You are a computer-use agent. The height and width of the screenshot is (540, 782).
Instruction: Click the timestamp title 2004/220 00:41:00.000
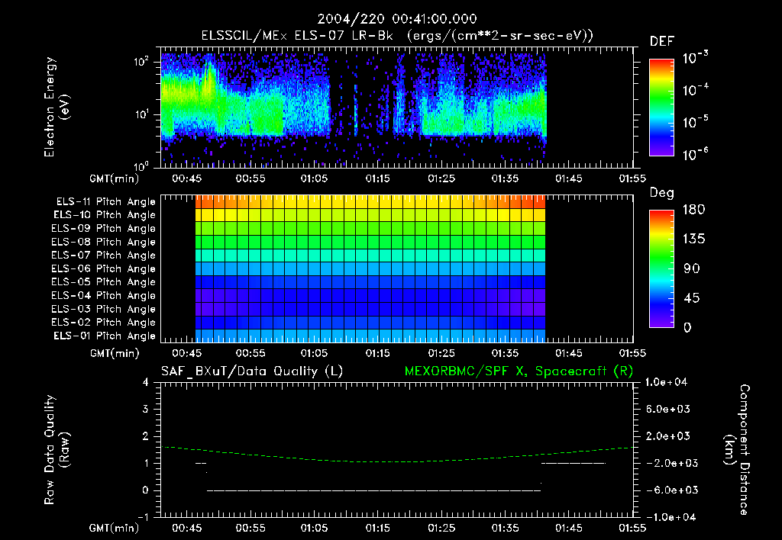click(x=397, y=19)
